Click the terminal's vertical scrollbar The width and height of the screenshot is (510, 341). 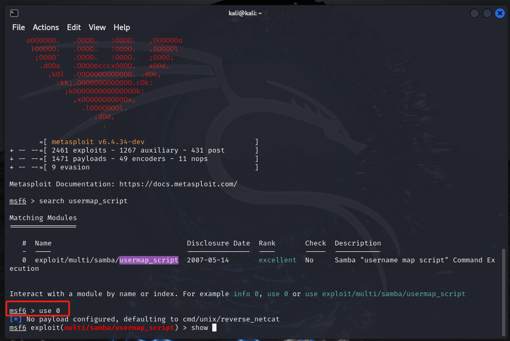click(504, 292)
